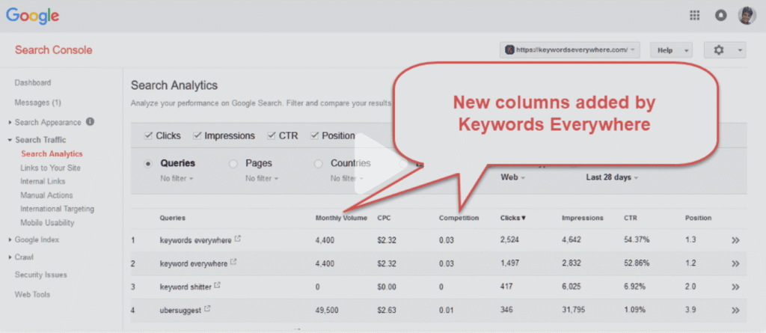Open the site property selector dropdown
Image resolution: width=766 pixels, height=333 pixels.
pyautogui.click(x=569, y=50)
